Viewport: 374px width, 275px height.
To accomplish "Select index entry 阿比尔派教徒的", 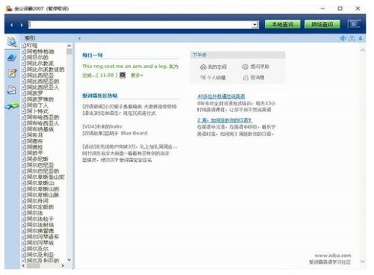I will (46, 69).
